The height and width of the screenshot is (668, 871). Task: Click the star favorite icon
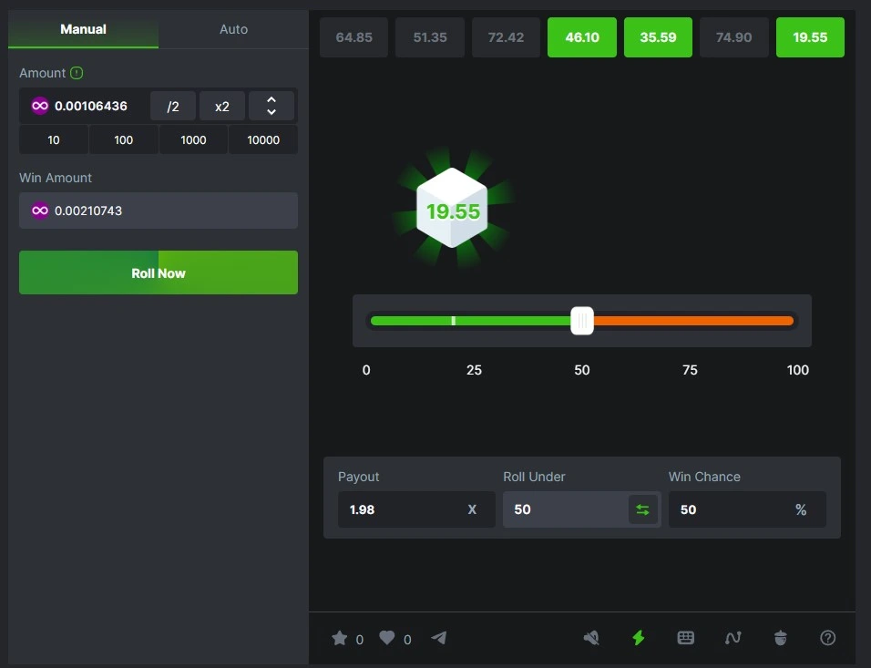click(340, 638)
